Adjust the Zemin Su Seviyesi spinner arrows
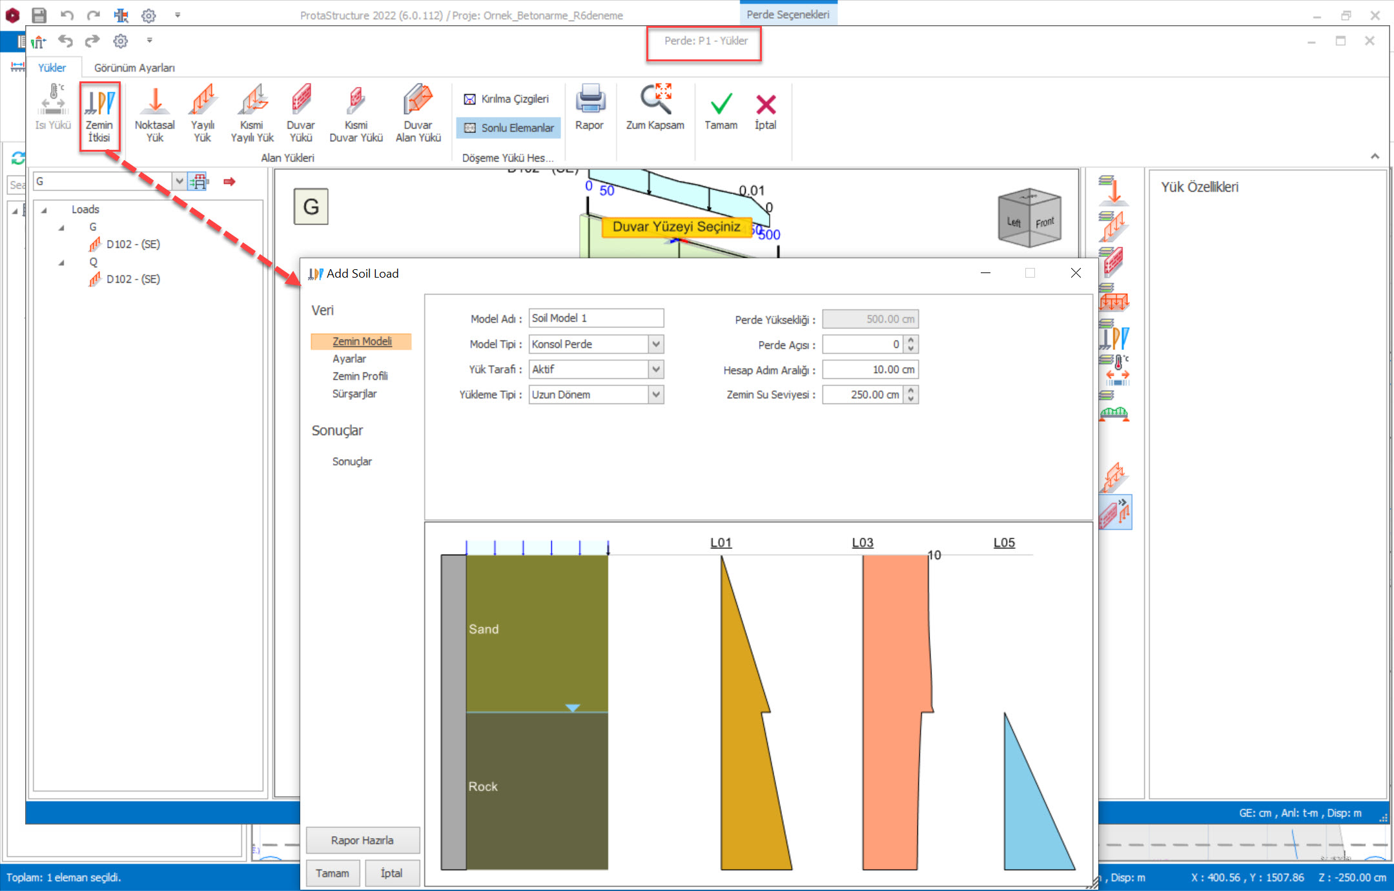This screenshot has width=1394, height=891. [910, 394]
